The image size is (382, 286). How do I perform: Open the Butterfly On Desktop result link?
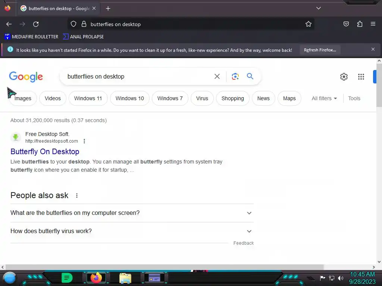point(45,152)
